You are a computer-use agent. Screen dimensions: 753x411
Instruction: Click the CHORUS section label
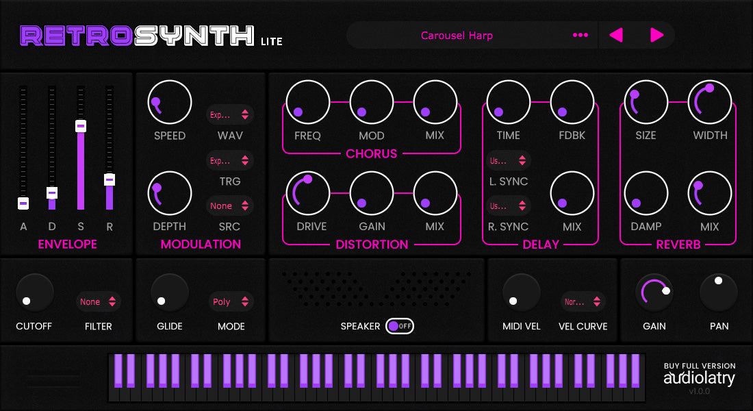372,154
